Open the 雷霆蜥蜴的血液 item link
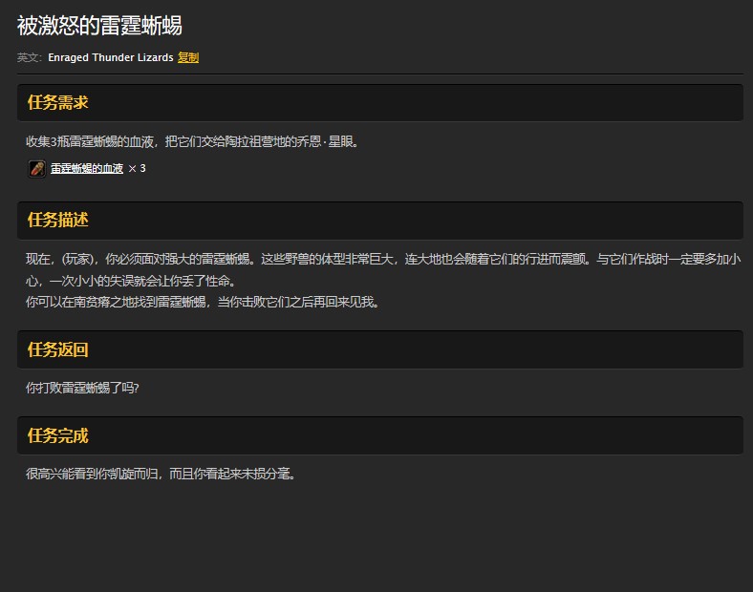This screenshot has width=753, height=592. tap(87, 169)
